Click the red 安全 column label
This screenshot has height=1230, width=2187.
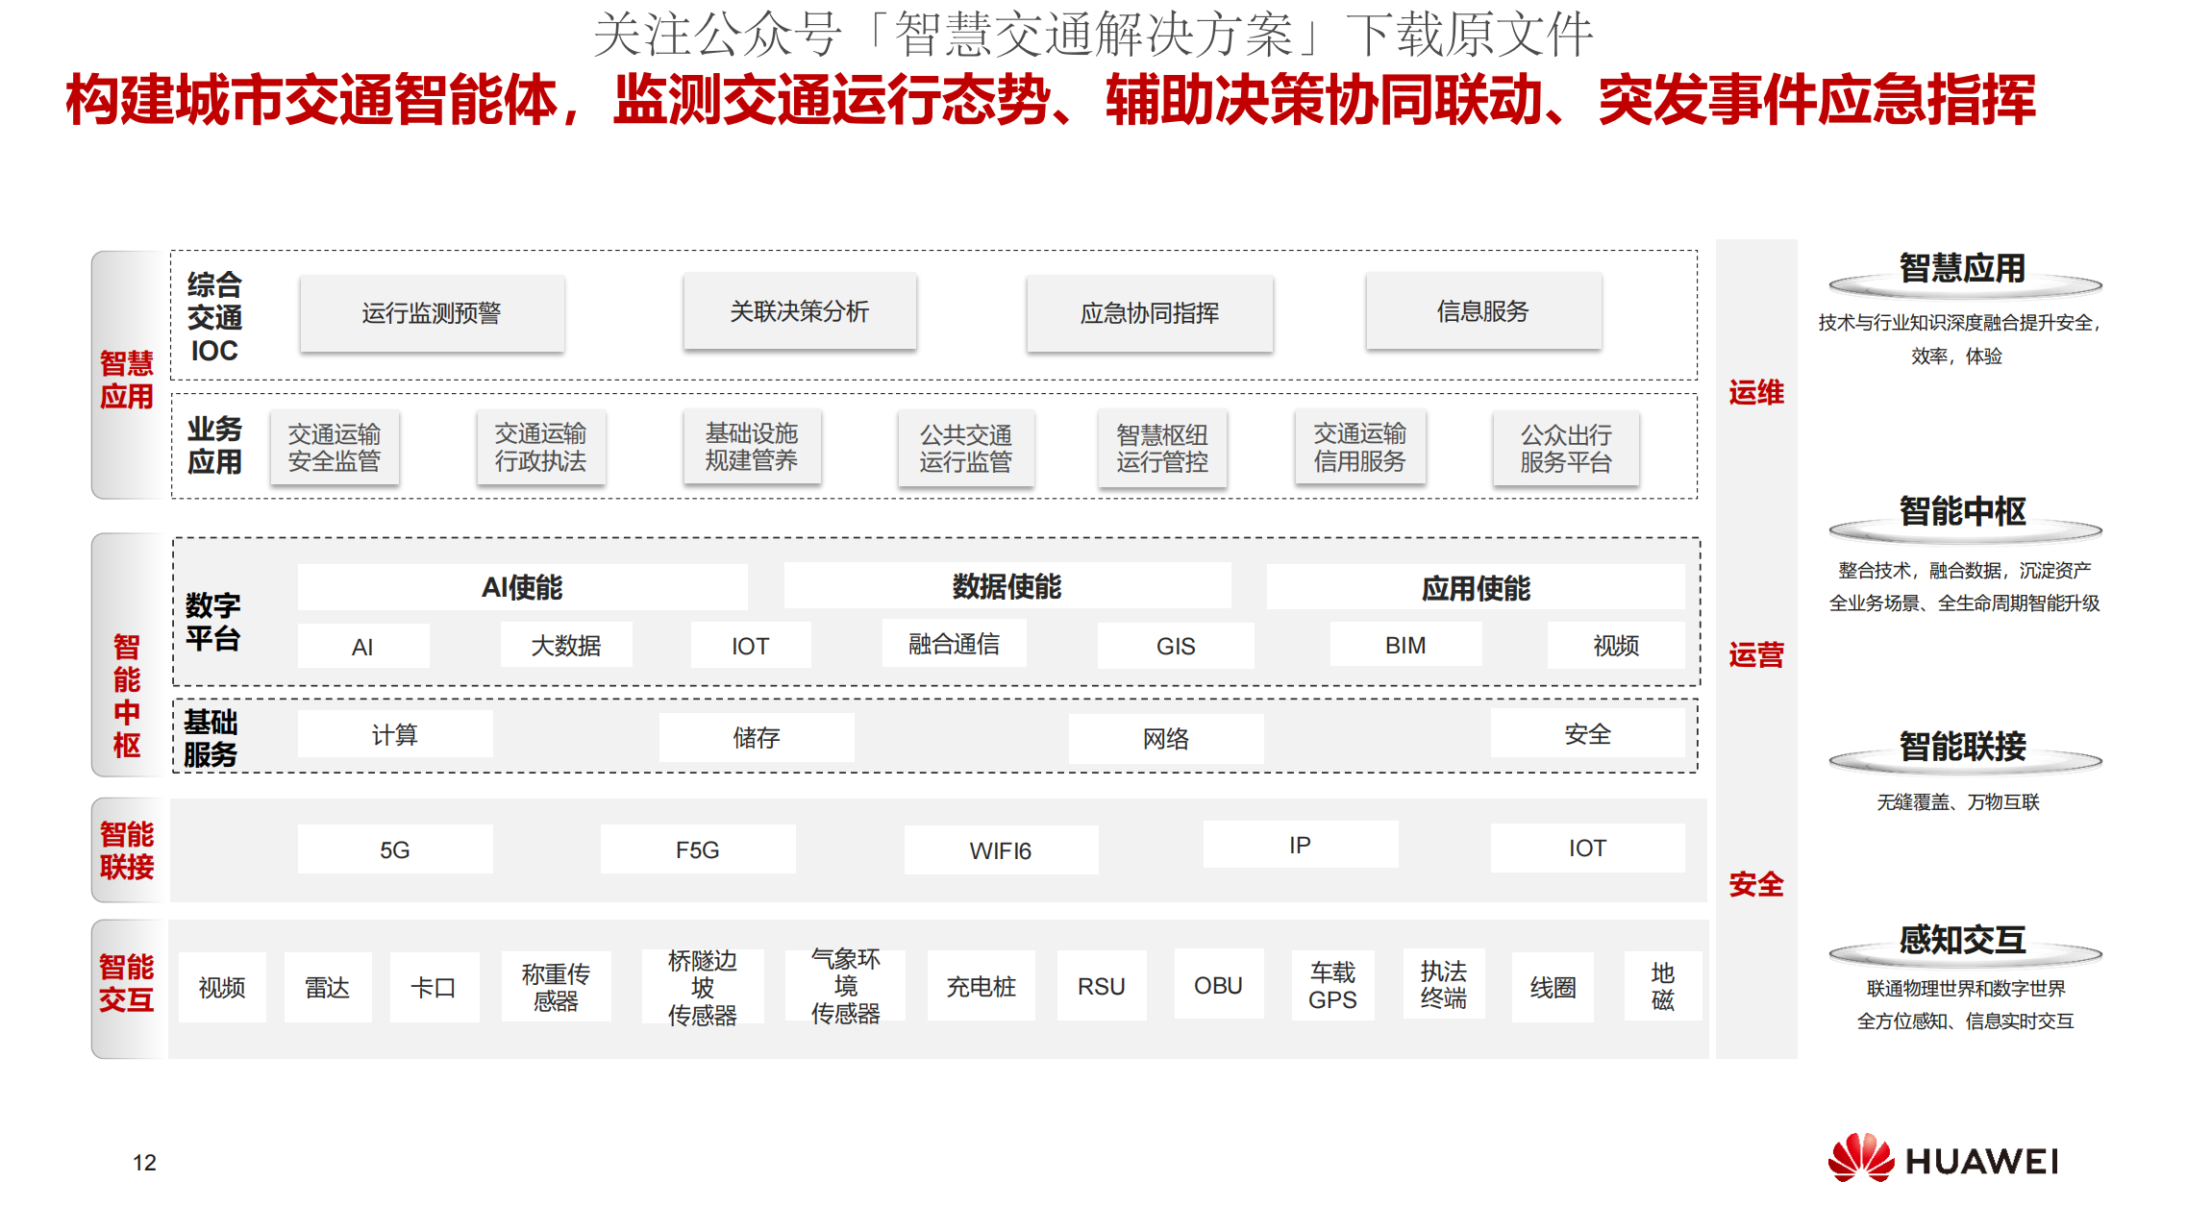[x=1756, y=885]
